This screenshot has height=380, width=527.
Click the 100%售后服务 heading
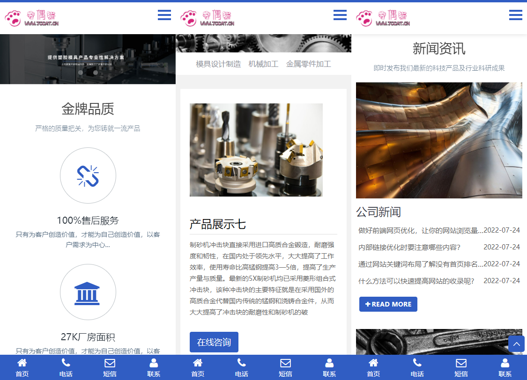(x=88, y=220)
